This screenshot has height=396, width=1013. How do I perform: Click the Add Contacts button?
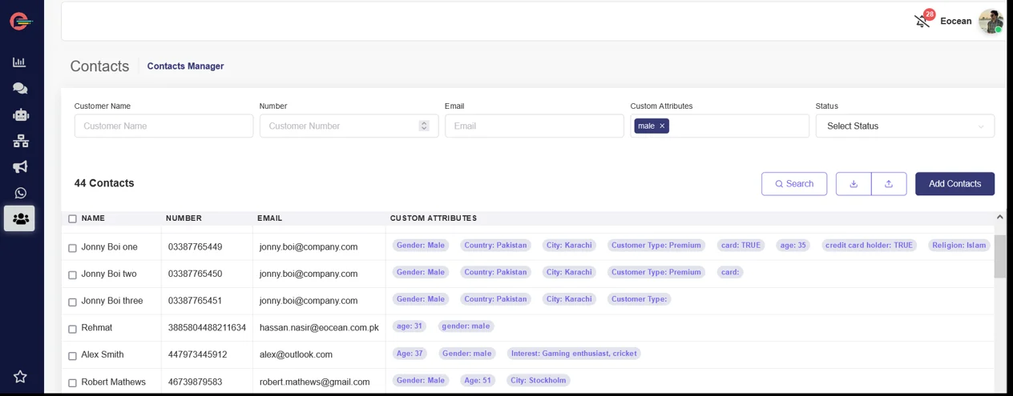point(954,184)
